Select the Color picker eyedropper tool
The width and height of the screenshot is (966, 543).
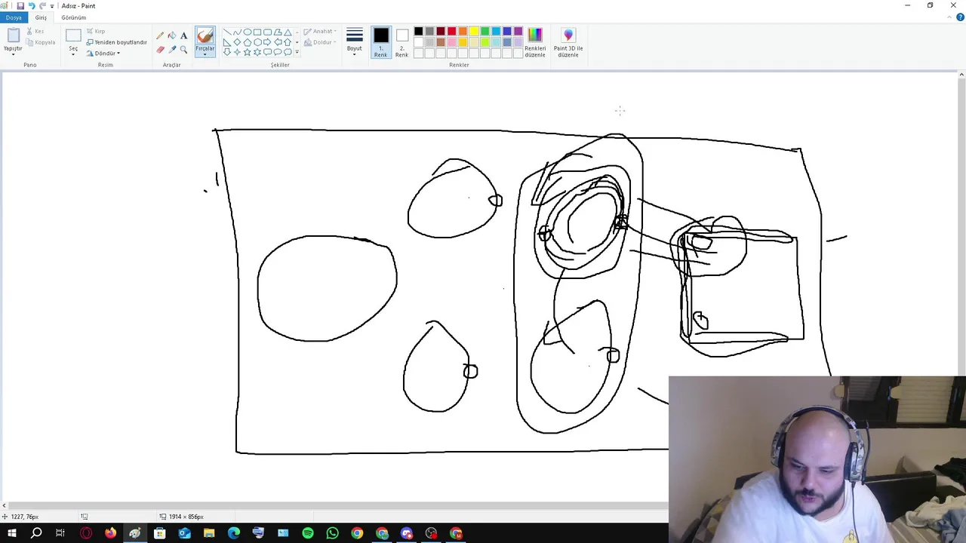[x=172, y=49]
